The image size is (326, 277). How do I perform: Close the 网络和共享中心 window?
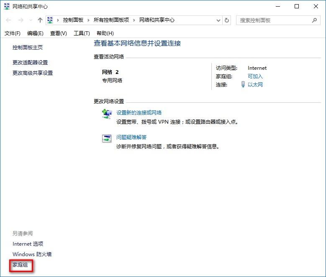(x=316, y=6)
